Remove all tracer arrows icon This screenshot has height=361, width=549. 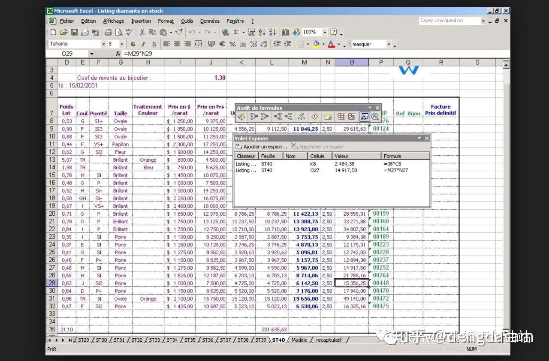point(301,117)
